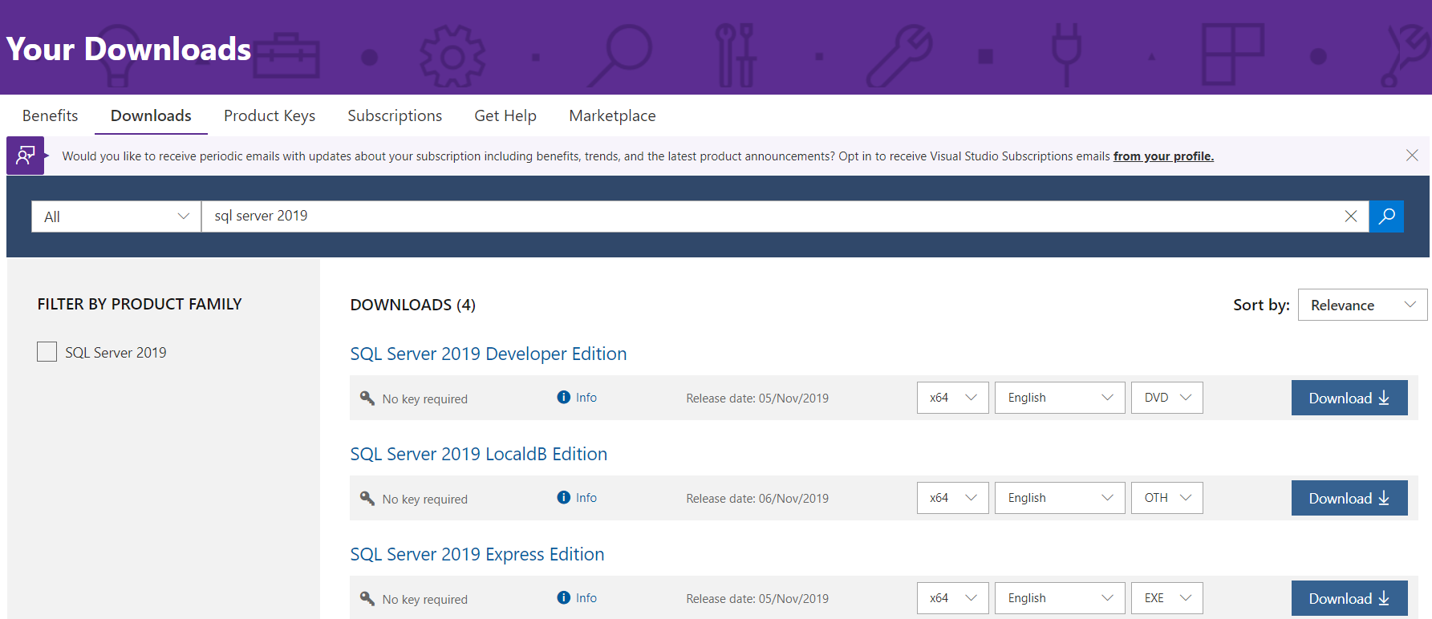Switch to the Benefits tab

51,115
